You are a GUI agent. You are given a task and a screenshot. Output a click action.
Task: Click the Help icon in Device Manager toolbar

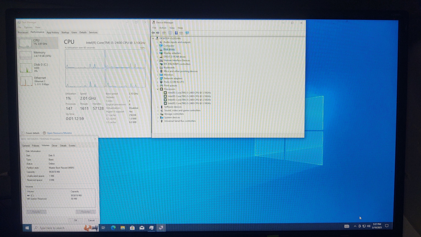176,33
